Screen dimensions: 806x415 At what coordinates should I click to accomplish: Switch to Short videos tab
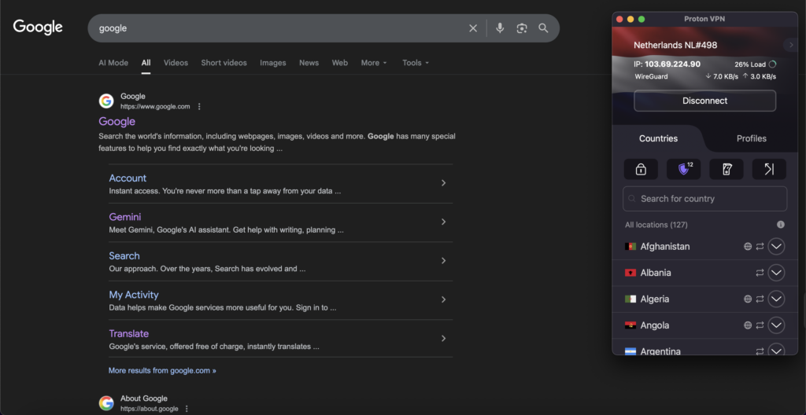tap(224, 63)
